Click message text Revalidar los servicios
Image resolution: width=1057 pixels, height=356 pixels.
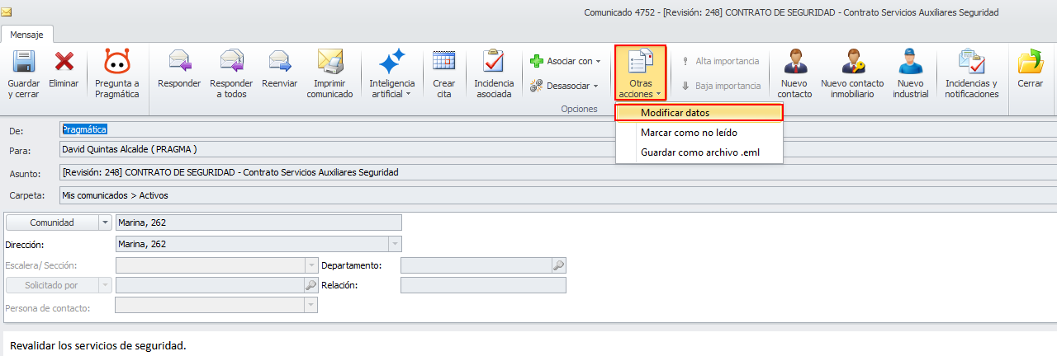[97, 344]
